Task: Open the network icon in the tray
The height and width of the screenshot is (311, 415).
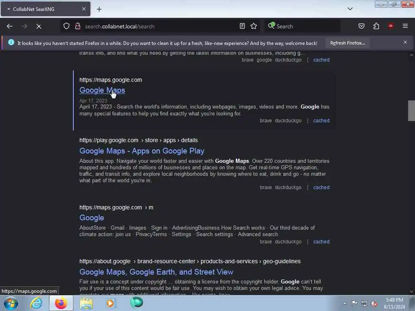Action: 364,304
